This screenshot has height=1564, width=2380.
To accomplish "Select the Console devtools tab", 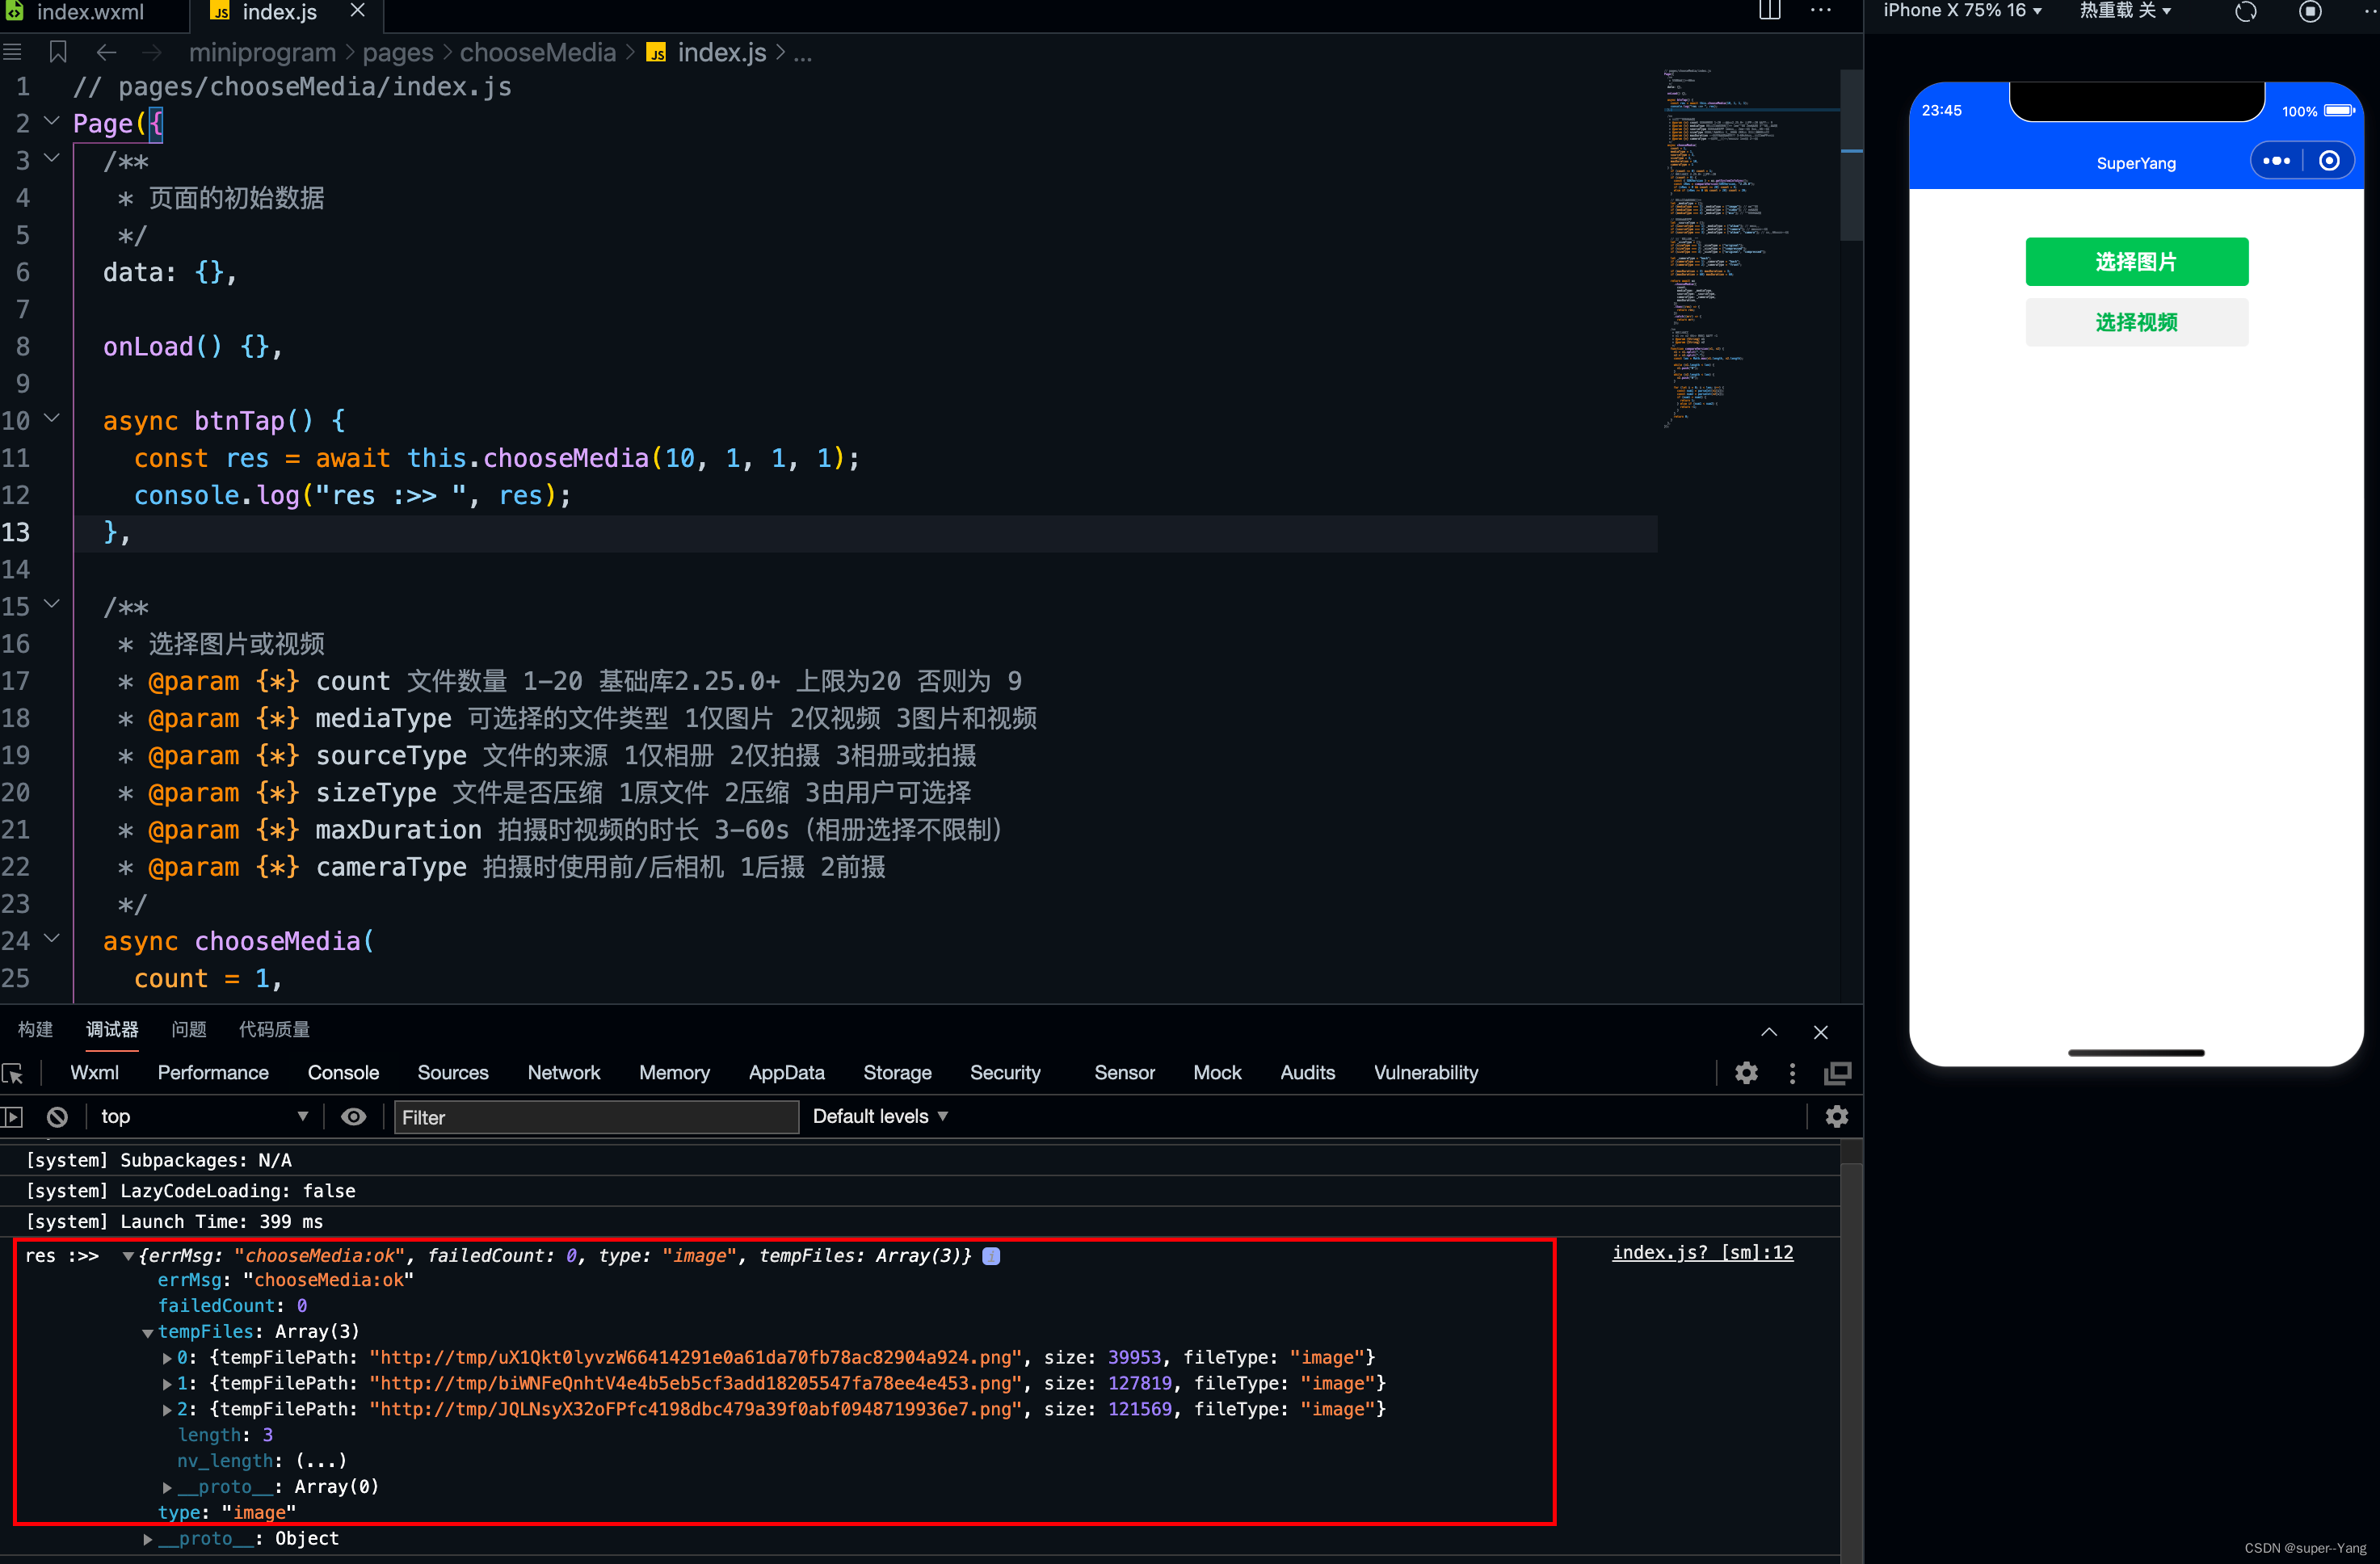I will pos(343,1073).
